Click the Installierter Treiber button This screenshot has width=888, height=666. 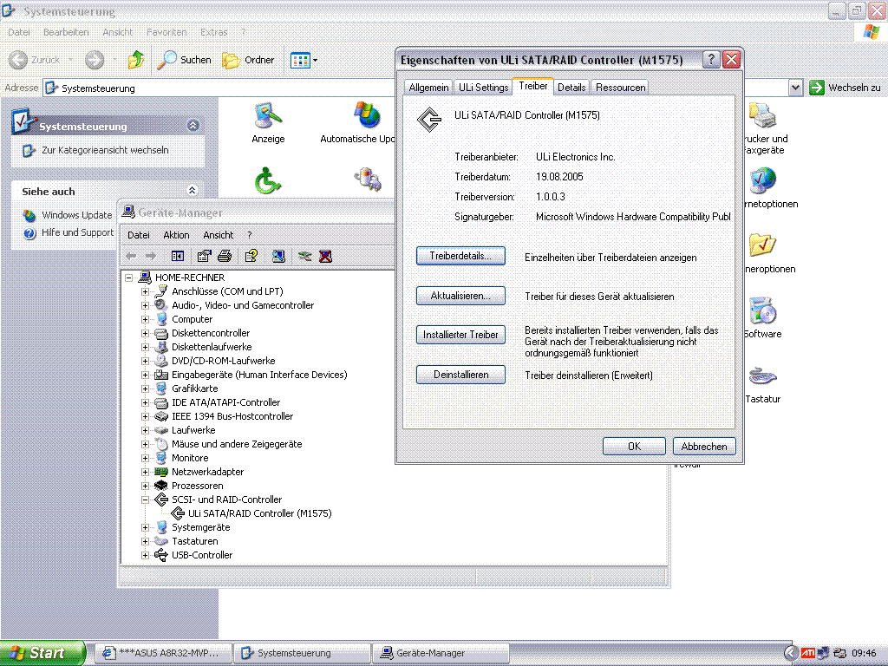[x=460, y=335]
